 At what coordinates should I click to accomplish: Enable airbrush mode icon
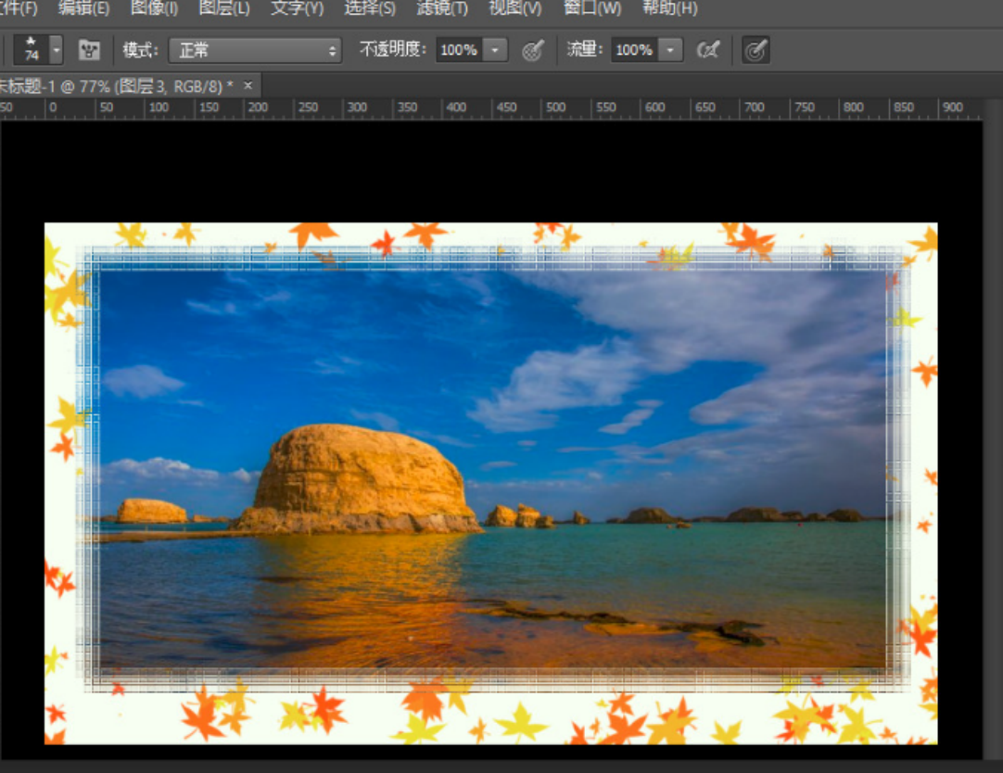click(x=708, y=50)
